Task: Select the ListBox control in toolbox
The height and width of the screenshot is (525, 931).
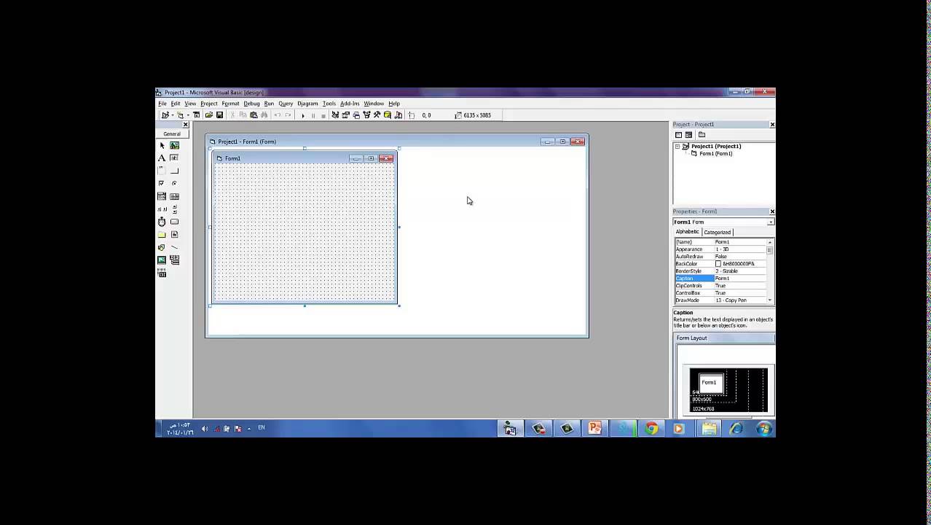Action: pyautogui.click(x=174, y=196)
